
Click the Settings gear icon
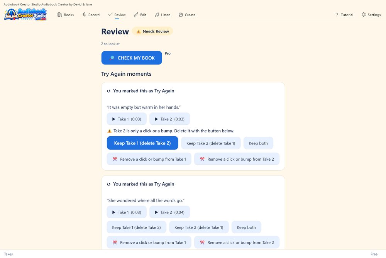click(x=364, y=15)
